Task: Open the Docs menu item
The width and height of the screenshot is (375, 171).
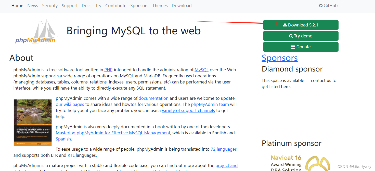Action: [x=86, y=6]
